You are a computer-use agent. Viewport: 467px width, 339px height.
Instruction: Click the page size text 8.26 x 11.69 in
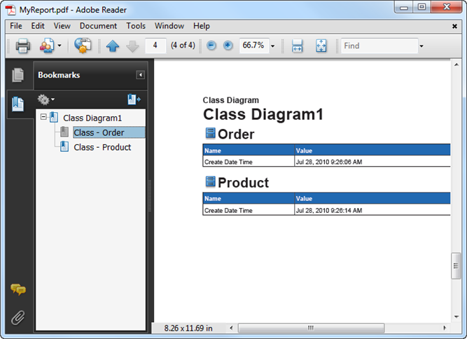pyautogui.click(x=188, y=328)
